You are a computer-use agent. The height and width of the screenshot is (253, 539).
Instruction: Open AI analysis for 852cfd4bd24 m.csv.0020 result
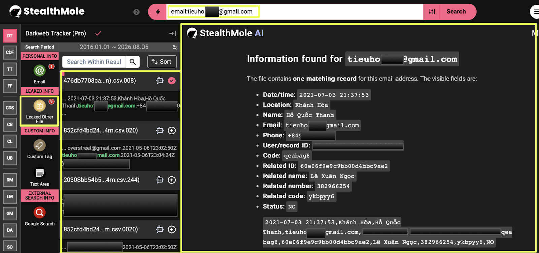point(160,229)
